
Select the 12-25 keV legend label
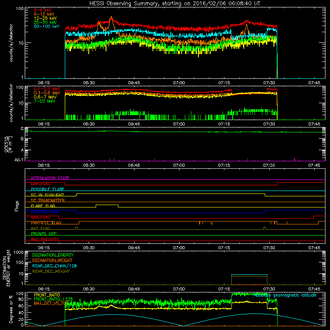[x=45, y=18]
